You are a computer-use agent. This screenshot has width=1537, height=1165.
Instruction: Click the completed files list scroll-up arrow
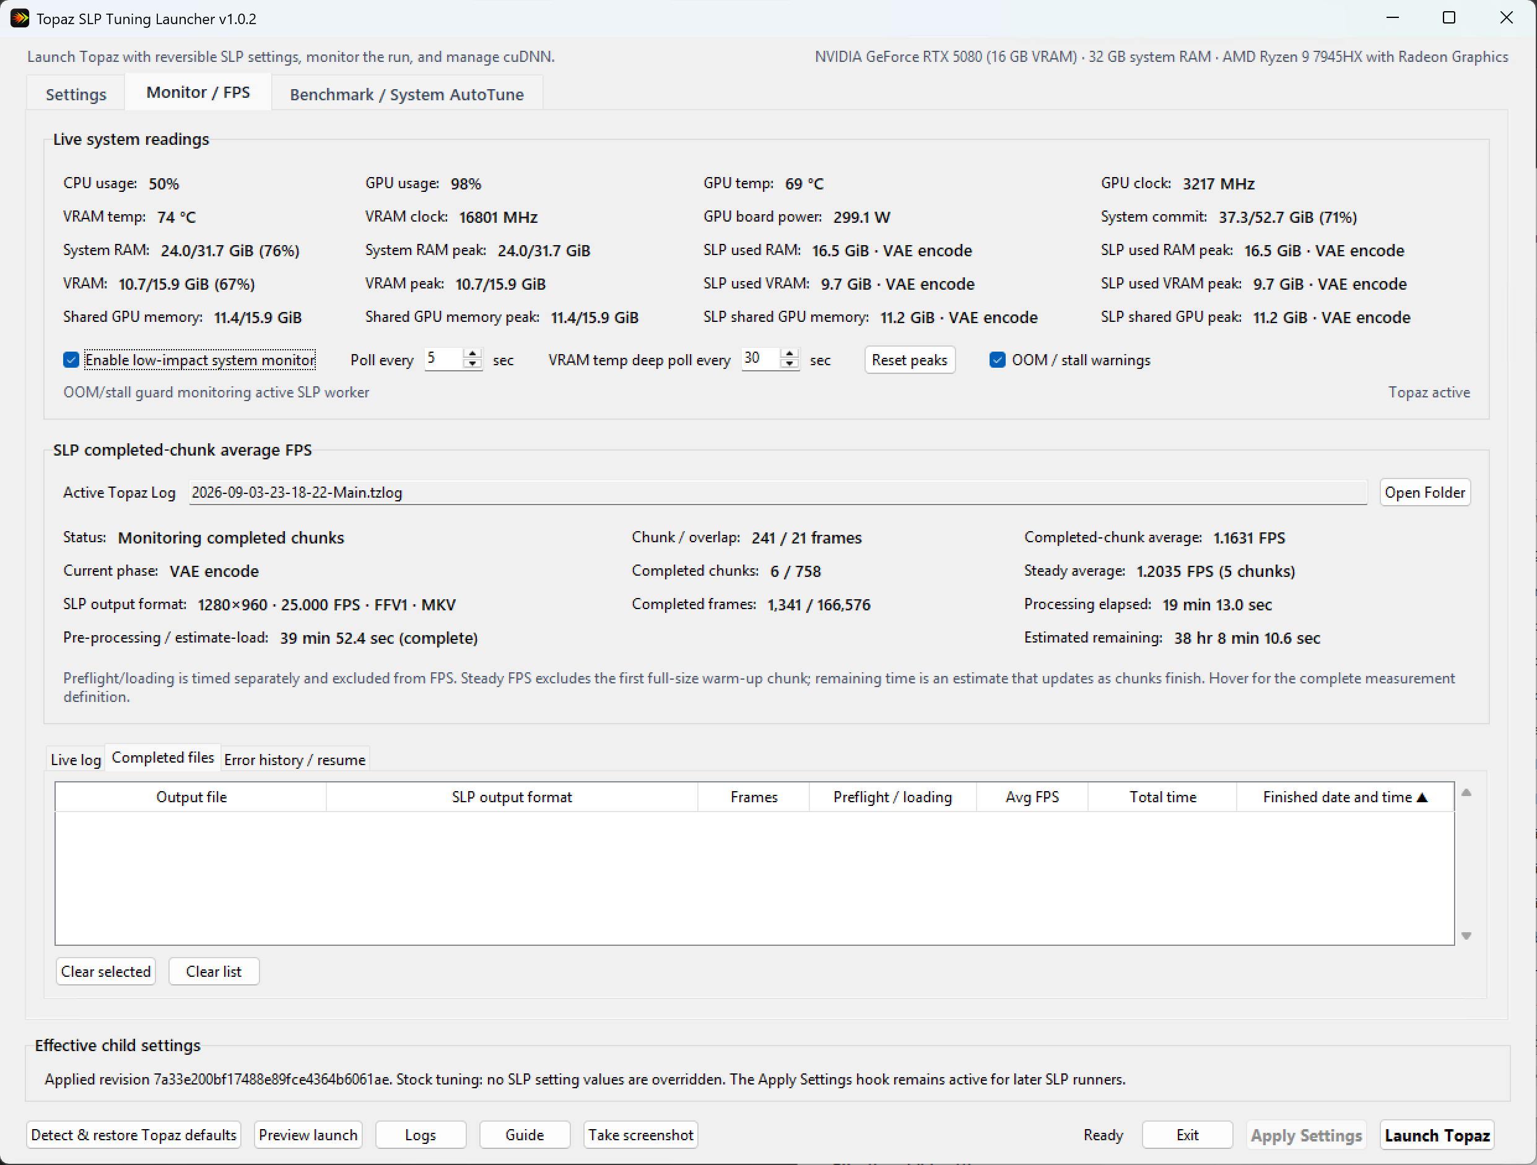click(1466, 792)
